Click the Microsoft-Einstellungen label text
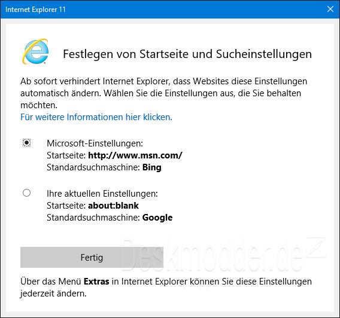Screen dimensions: 340x318 click(95, 143)
